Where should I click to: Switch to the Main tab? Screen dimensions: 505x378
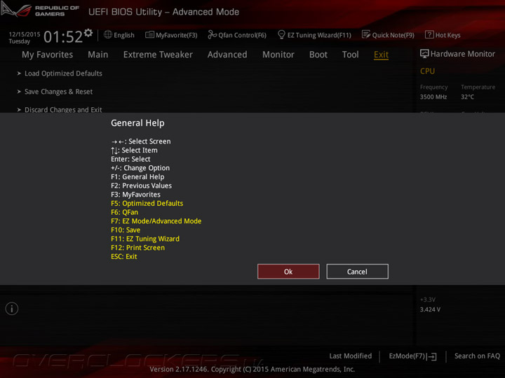pyautogui.click(x=98, y=55)
